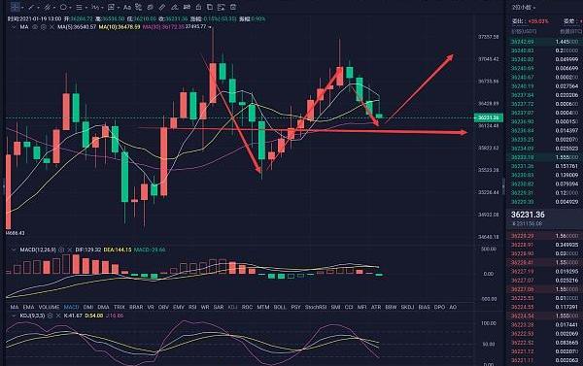
Task: Click the trash delete drawings icon
Action: (233, 7)
